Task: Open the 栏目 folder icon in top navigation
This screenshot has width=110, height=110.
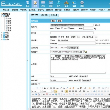Action: [x=43, y=3]
